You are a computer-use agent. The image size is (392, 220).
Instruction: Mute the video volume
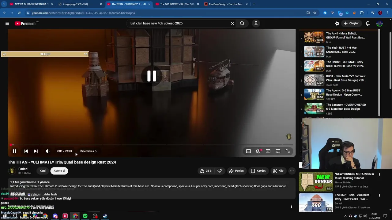[47, 151]
